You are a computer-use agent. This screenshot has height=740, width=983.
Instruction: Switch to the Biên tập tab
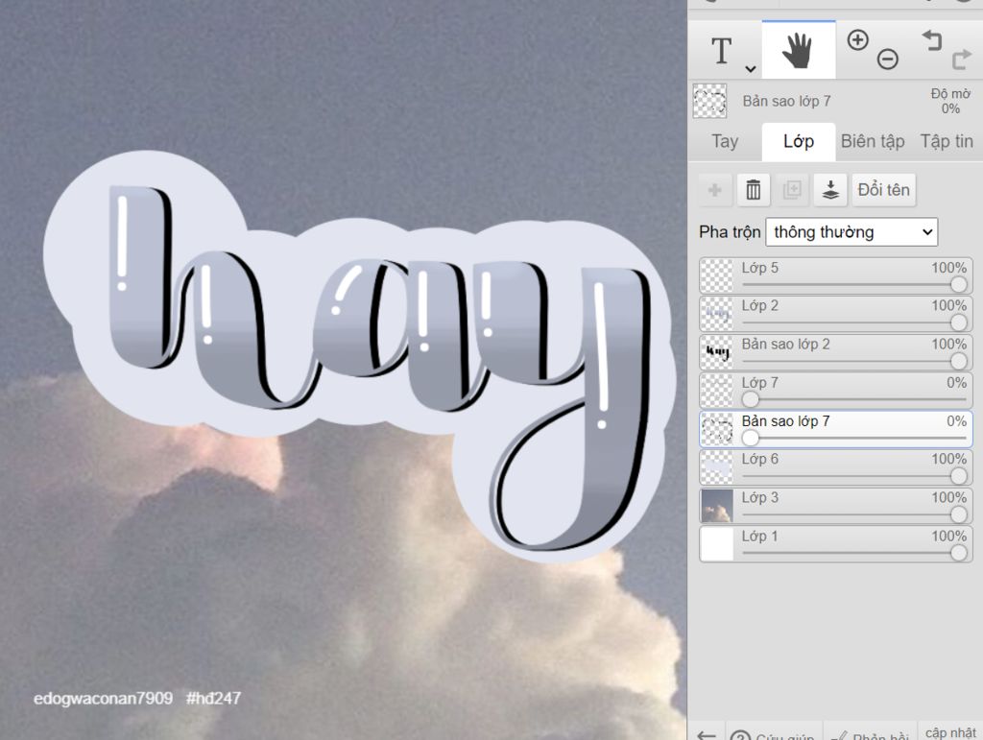pos(872,142)
